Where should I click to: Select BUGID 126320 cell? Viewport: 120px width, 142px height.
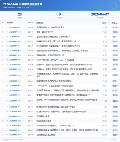click(30, 27)
